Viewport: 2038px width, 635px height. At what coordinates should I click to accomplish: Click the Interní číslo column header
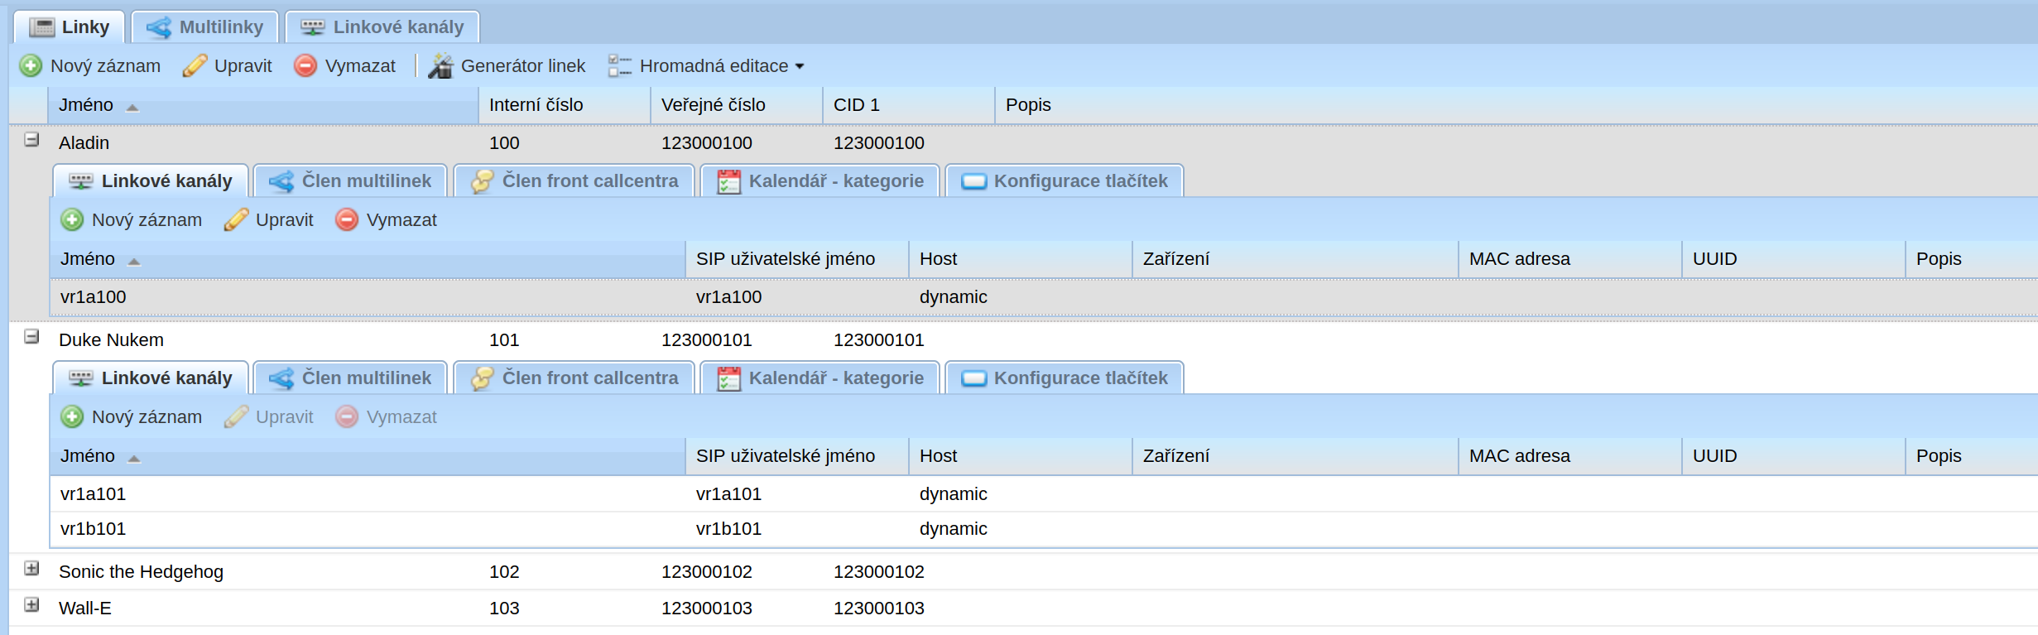[565, 105]
